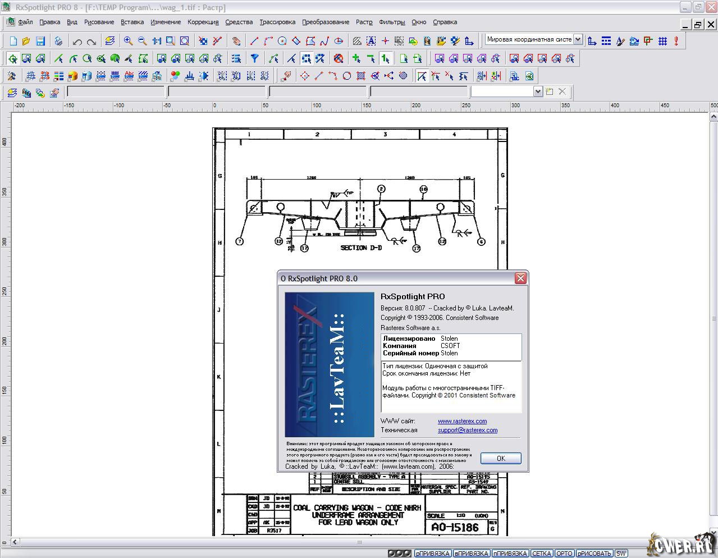Close the О RxSpotlight PRO 8.0 dialog
This screenshot has height=558, width=718.
pos(520,278)
